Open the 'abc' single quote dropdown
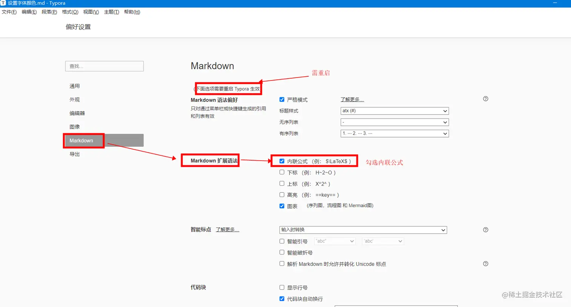This screenshot has height=307, width=571. pyautogui.click(x=383, y=241)
